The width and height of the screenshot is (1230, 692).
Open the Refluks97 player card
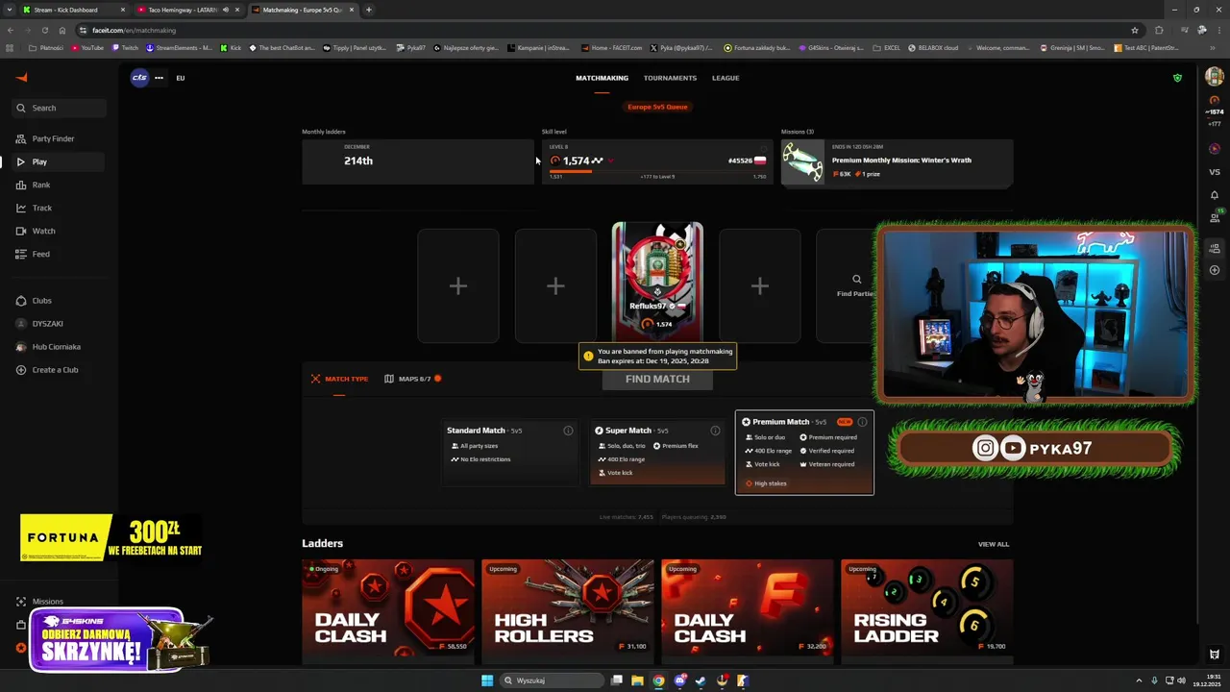[x=657, y=281]
